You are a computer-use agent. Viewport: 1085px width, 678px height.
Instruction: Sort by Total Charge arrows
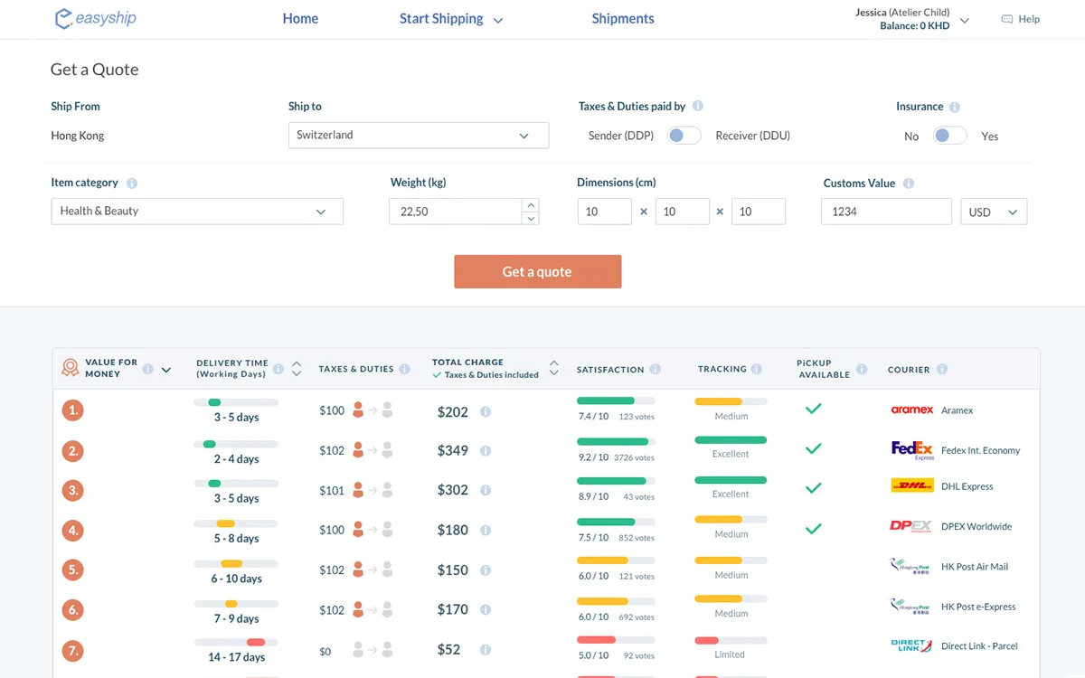pyautogui.click(x=554, y=368)
